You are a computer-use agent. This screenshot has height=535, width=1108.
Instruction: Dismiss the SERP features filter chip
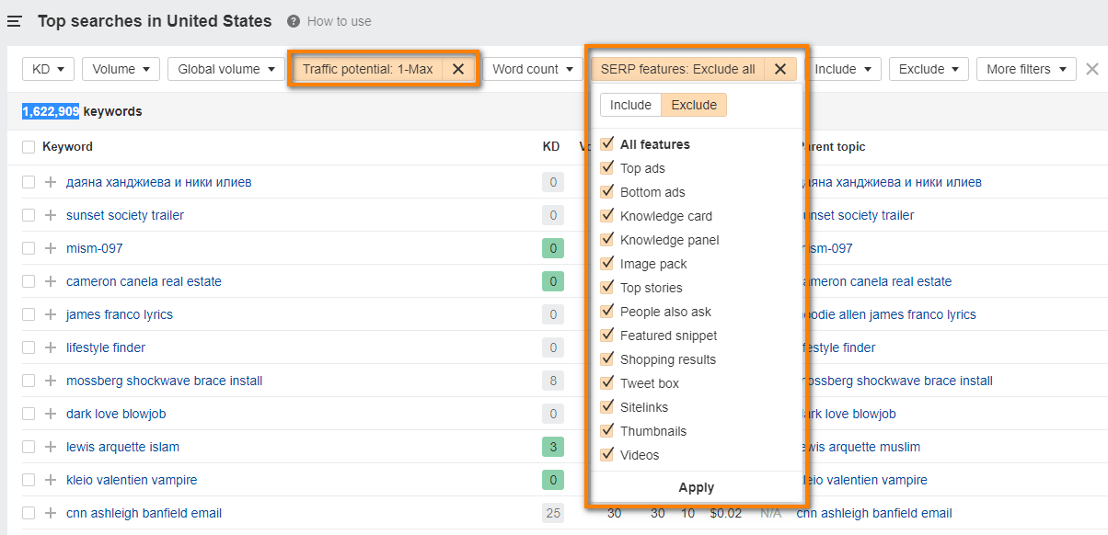(x=781, y=68)
